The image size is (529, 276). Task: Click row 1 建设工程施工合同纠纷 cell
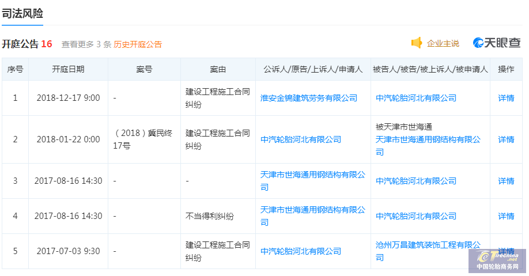pos(218,98)
